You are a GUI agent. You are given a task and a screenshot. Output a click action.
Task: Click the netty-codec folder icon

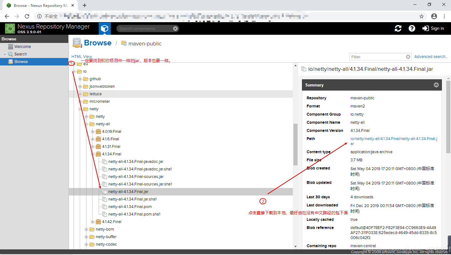[x=92, y=244]
